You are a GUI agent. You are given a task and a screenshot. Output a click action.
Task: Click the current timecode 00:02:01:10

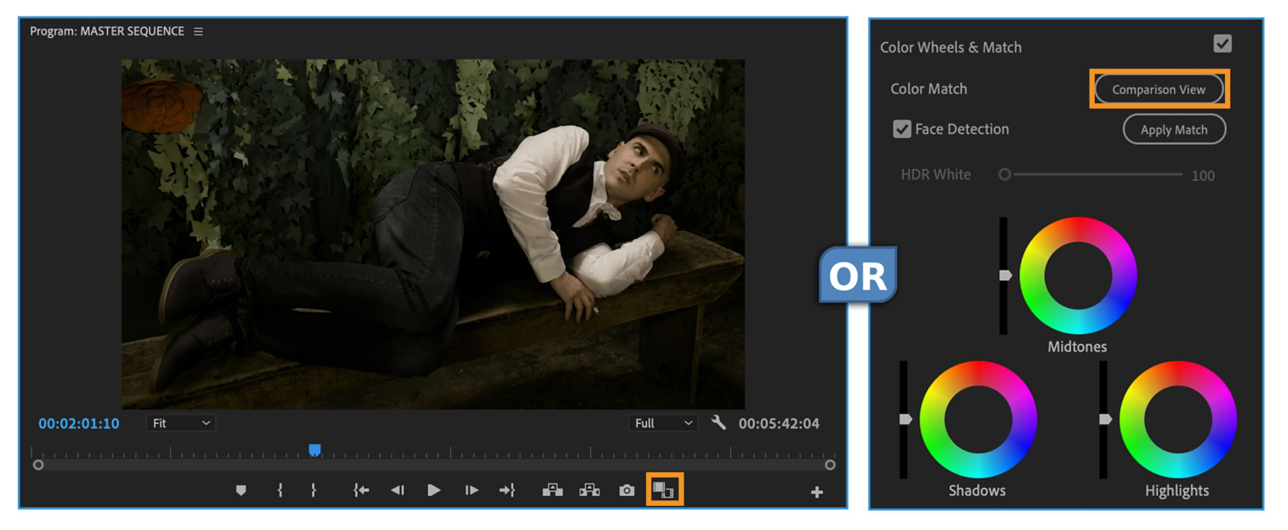click(x=78, y=423)
